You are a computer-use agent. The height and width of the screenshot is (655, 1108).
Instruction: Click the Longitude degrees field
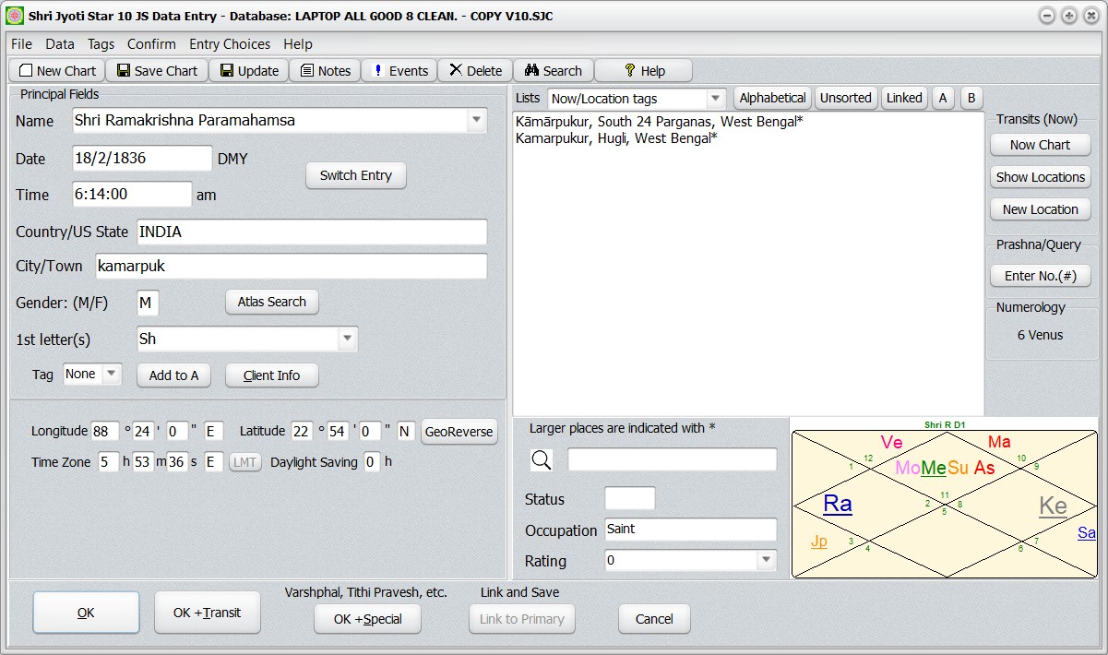(x=105, y=431)
